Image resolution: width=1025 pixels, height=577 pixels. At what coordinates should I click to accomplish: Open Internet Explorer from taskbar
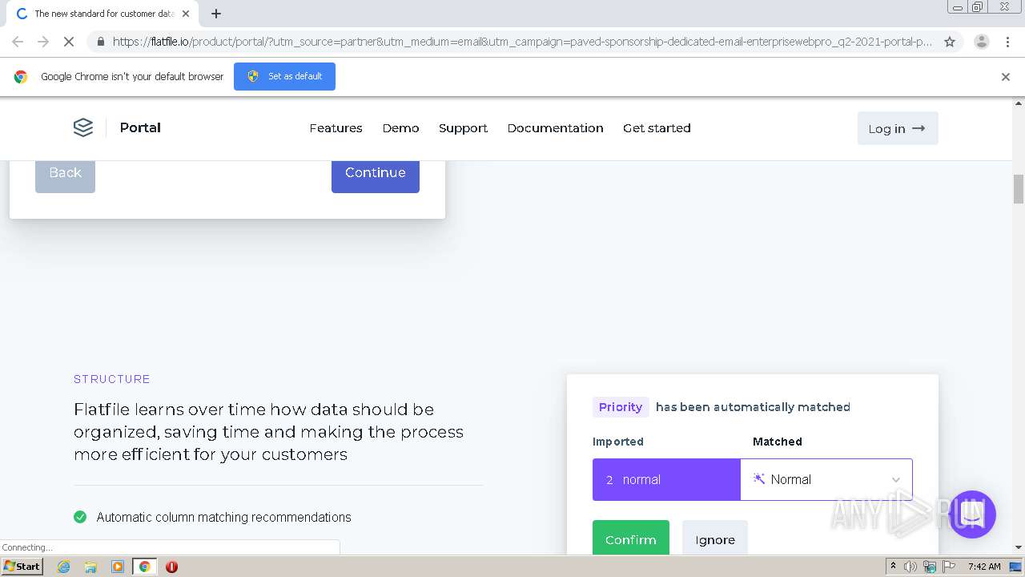(64, 567)
